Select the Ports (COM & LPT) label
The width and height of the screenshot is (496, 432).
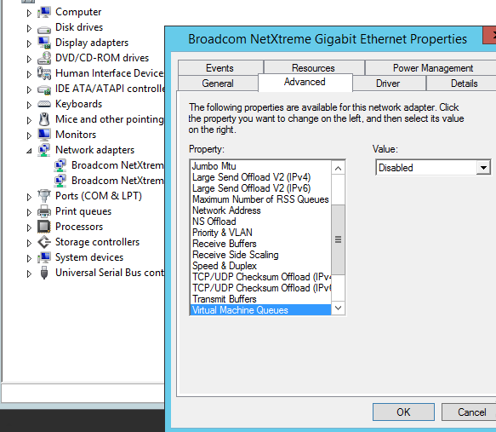coord(99,196)
